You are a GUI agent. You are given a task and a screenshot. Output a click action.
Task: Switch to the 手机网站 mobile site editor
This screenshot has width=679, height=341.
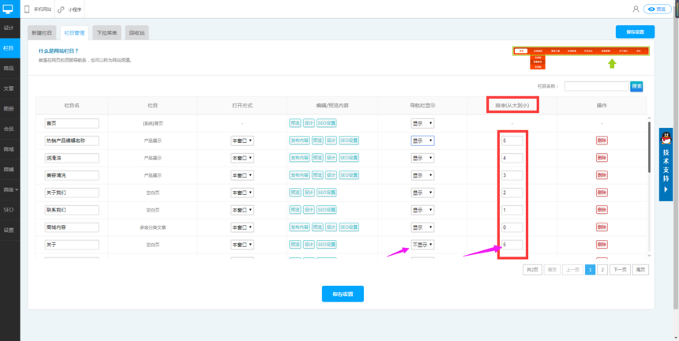click(x=38, y=9)
